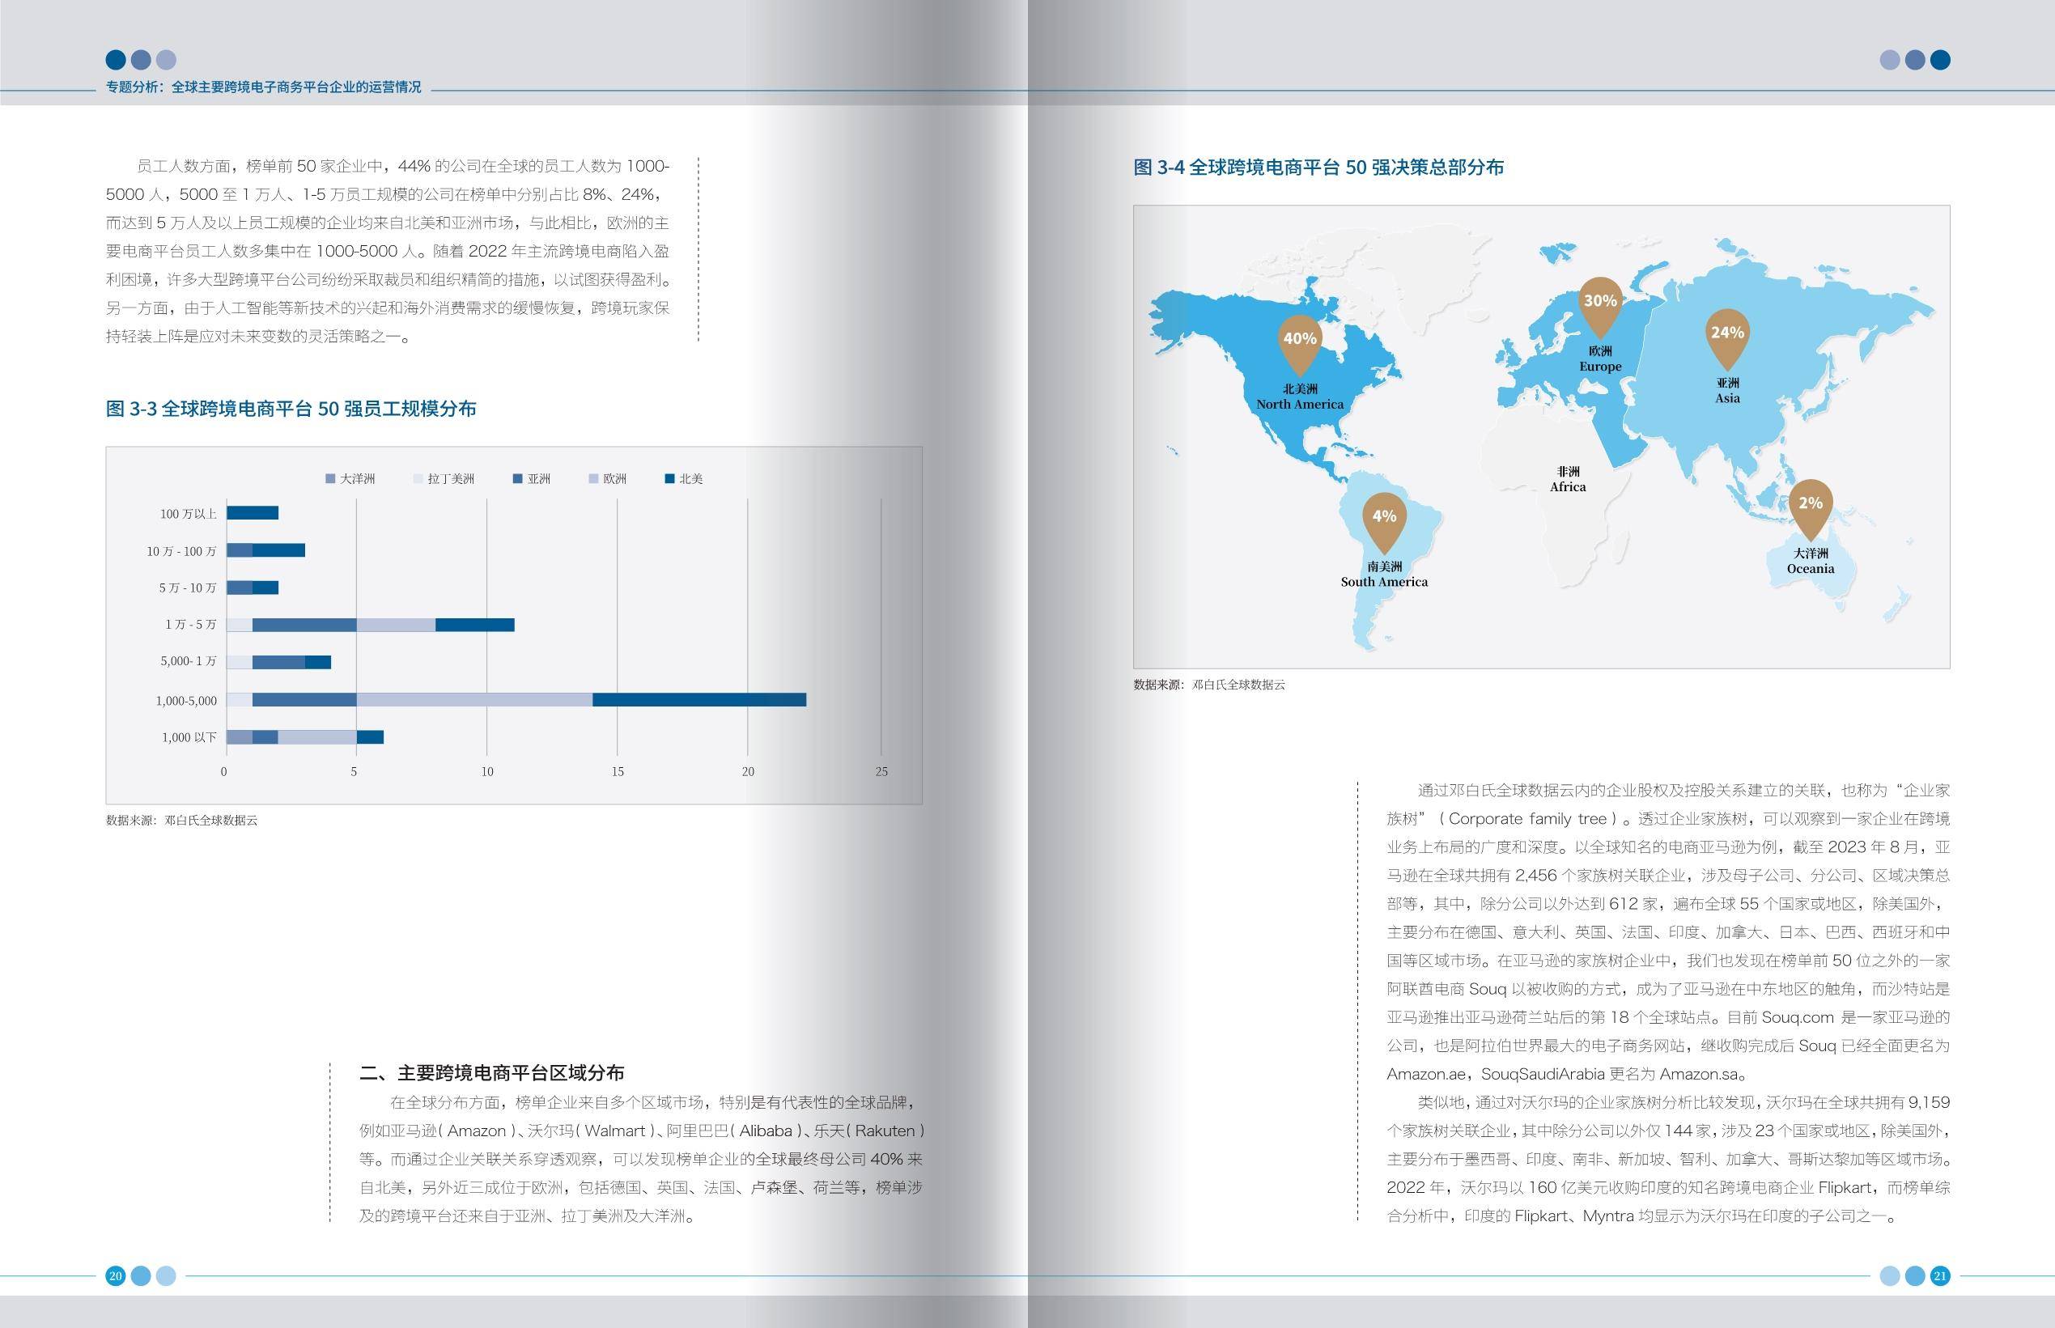2055x1328 pixels.
Task: Click the 北美 segment of 1 万 - 5 万 bar
Action: coord(474,624)
